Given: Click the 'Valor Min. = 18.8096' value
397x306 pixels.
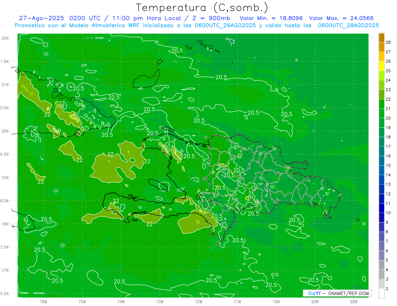Looking at the screenshot, I should [x=271, y=18].
